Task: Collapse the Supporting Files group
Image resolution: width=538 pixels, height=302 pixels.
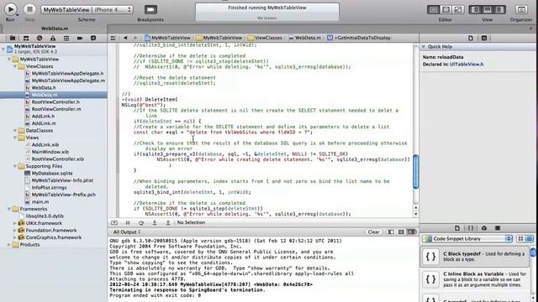Action: [x=15, y=166]
